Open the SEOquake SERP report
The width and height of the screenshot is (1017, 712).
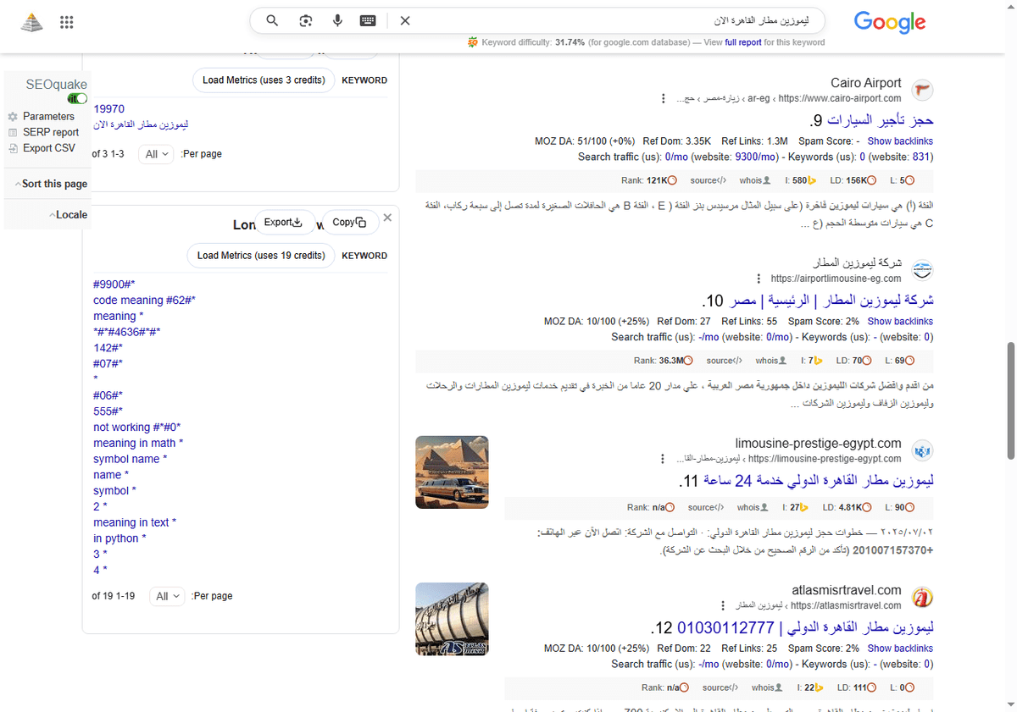point(51,132)
